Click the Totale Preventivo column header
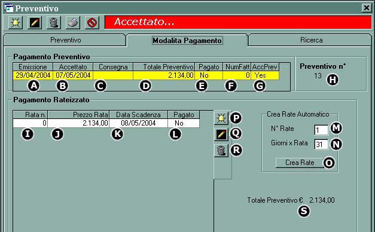 [x=164, y=67]
